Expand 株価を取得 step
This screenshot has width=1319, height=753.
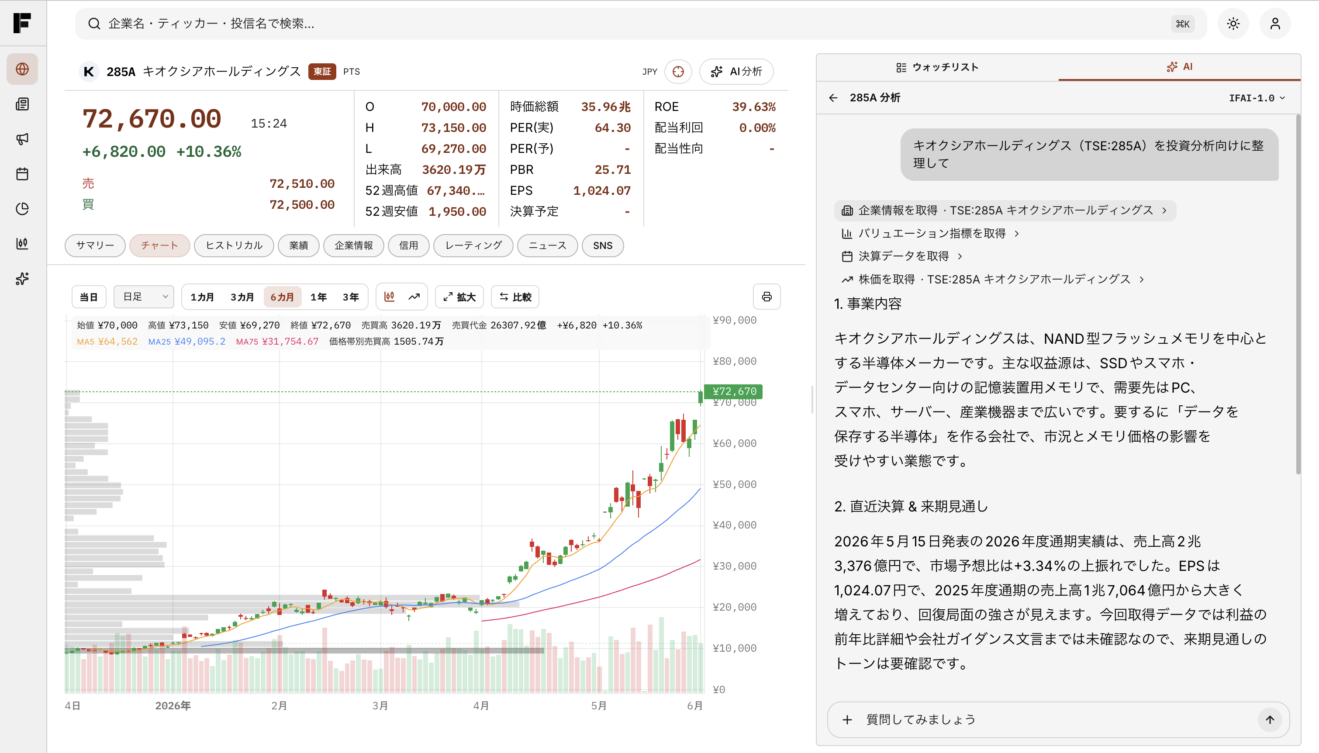[993, 279]
